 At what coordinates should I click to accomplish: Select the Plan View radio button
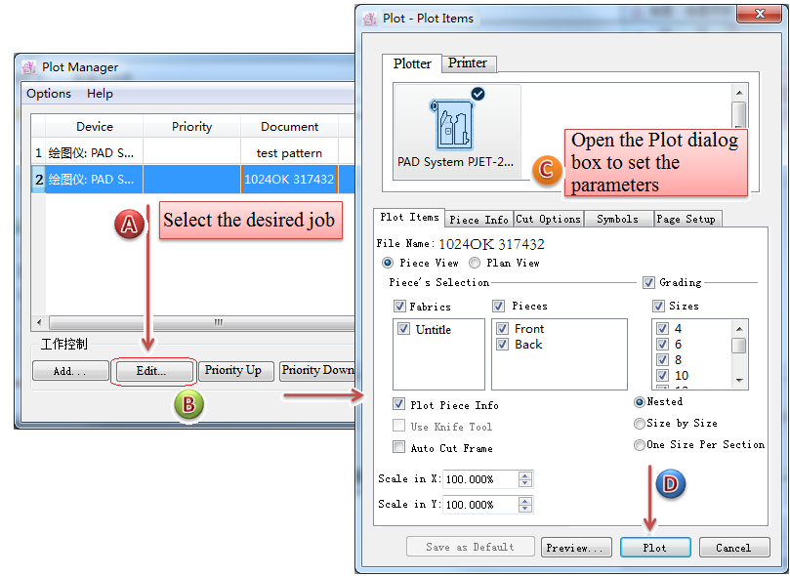pos(475,263)
